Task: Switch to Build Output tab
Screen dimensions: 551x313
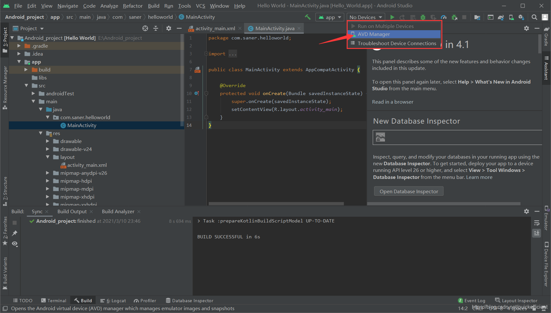Action: click(72, 212)
